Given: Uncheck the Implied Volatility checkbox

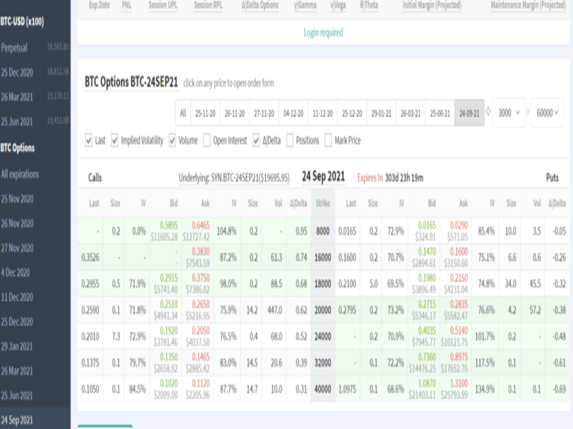Looking at the screenshot, I should pyautogui.click(x=115, y=141).
